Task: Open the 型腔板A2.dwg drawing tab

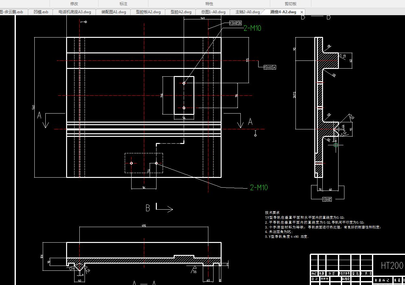Action: [x=148, y=12]
